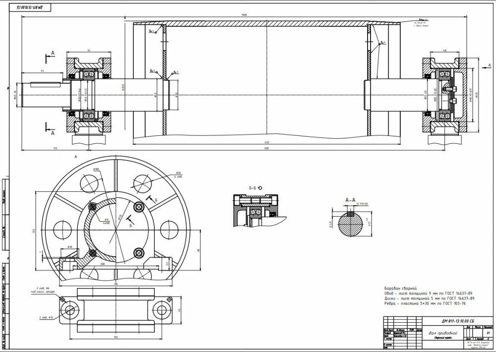
Task: Click the dimension '190' under the end view
Action: [x=116, y=284]
